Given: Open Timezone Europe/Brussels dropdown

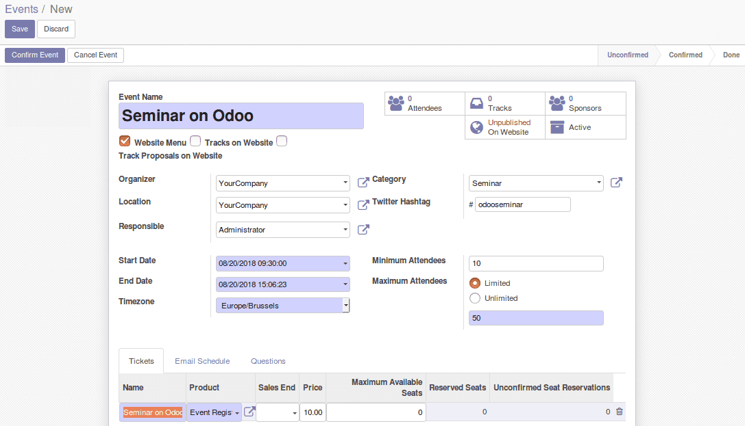Looking at the screenshot, I should [x=346, y=306].
